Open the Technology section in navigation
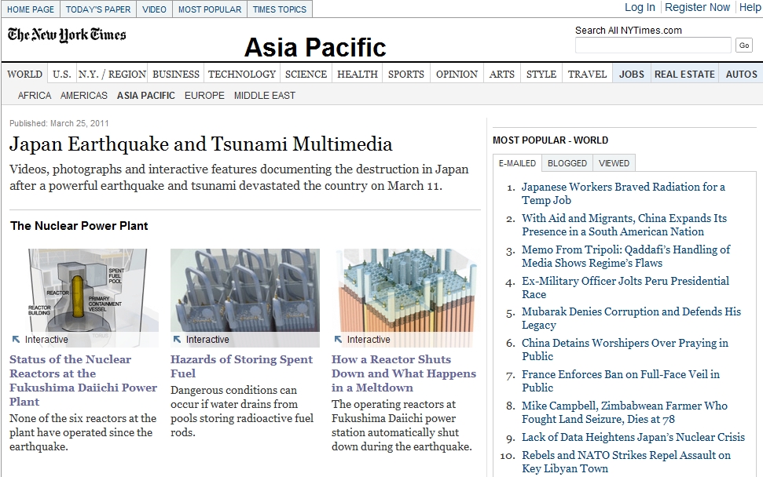 pyautogui.click(x=241, y=75)
